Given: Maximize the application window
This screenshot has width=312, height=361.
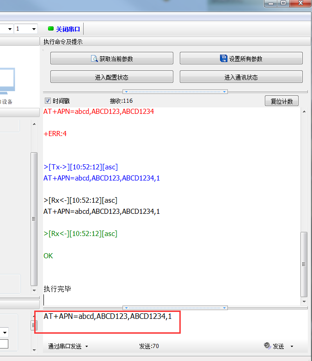Looking at the screenshot, I should pos(283,3).
